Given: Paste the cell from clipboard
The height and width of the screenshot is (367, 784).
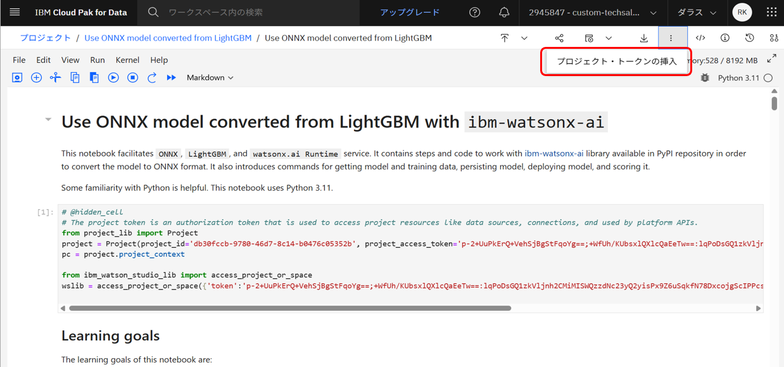Looking at the screenshot, I should coord(94,77).
